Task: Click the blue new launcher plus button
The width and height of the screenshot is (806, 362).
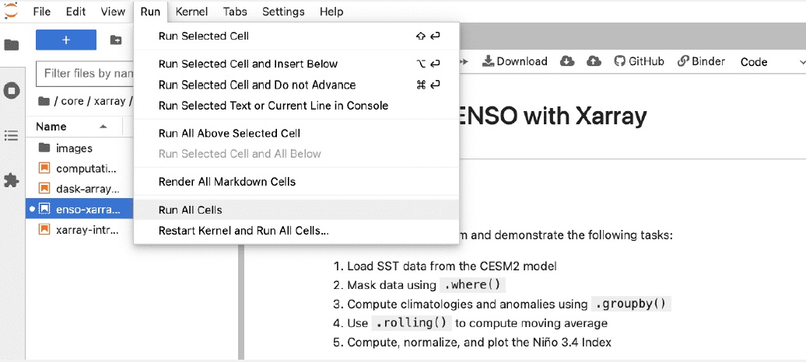Action: pos(66,40)
